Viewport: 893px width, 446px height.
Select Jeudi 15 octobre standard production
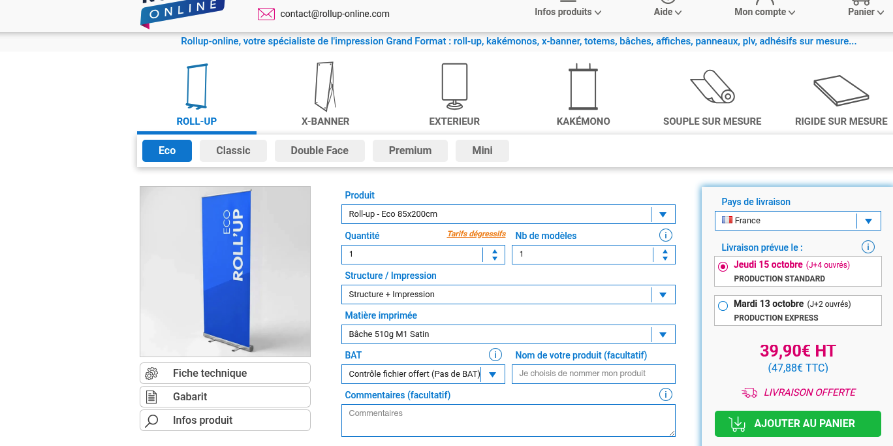click(798, 271)
